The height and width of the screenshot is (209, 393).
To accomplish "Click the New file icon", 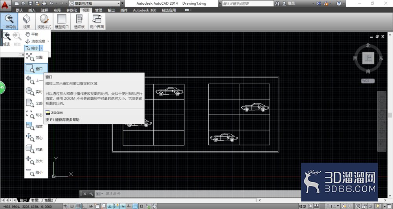I will coord(17,4).
